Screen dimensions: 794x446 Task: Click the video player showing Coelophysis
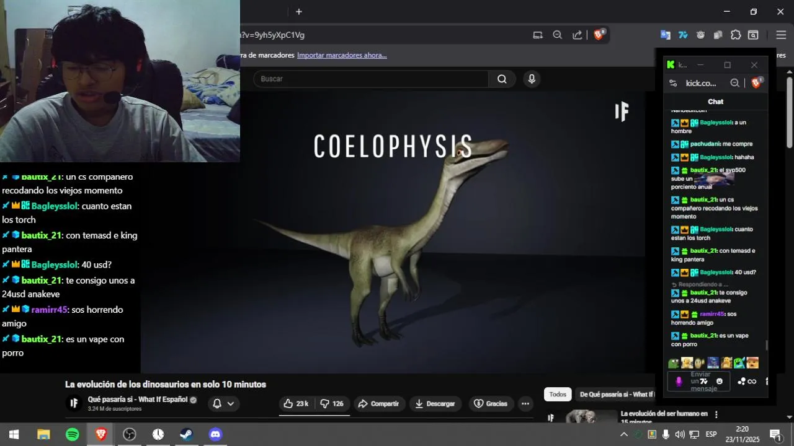click(x=393, y=232)
